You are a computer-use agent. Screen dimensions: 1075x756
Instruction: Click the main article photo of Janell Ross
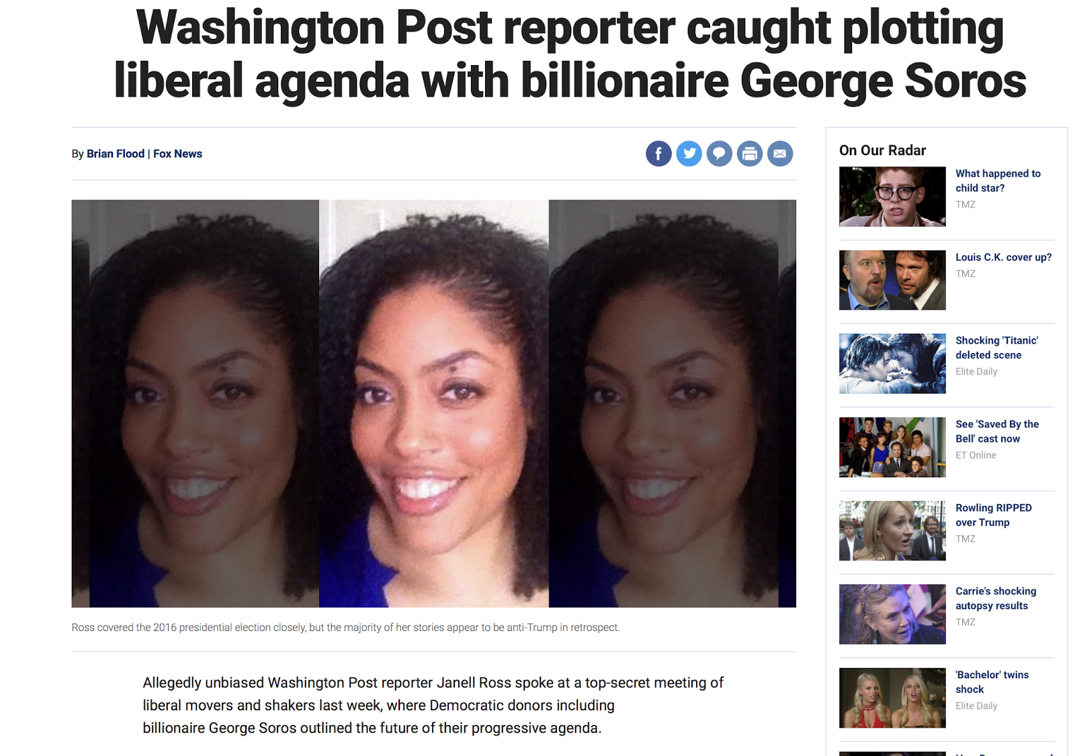coord(434,404)
